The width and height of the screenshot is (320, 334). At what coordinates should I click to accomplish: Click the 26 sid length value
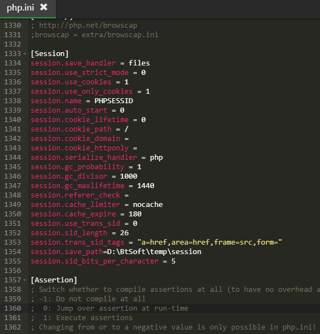tap(124, 233)
